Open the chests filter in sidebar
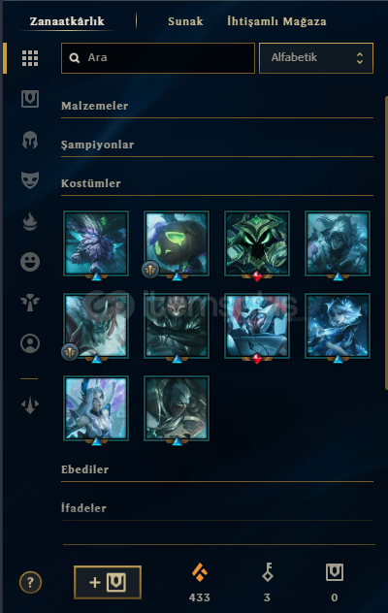This screenshot has height=613, width=388. [x=30, y=99]
